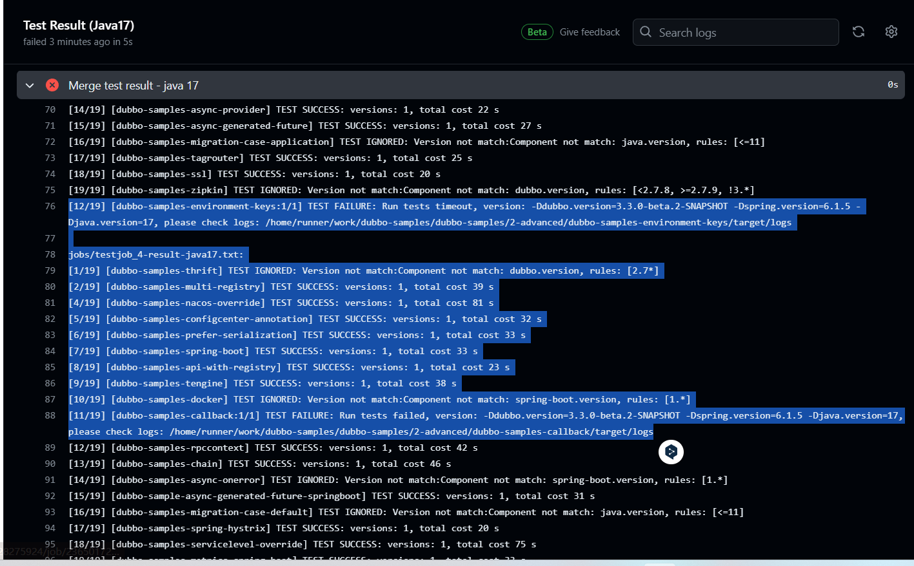This screenshot has width=914, height=566.
Task: Focus the Search logs input field
Action: coord(742,32)
